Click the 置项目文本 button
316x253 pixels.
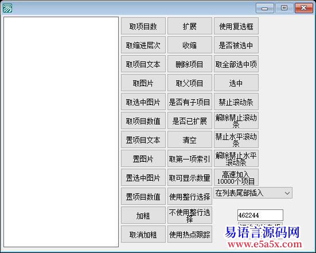[143, 140]
